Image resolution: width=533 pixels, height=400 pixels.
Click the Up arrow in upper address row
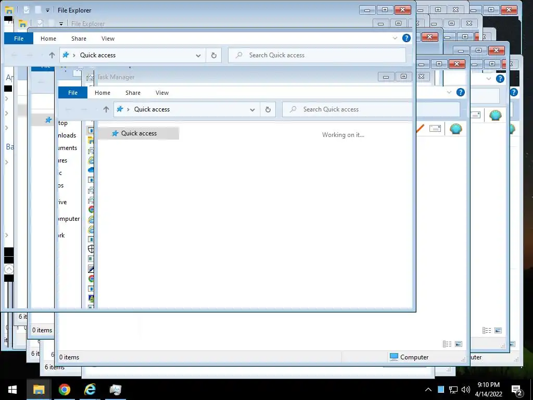pos(52,55)
